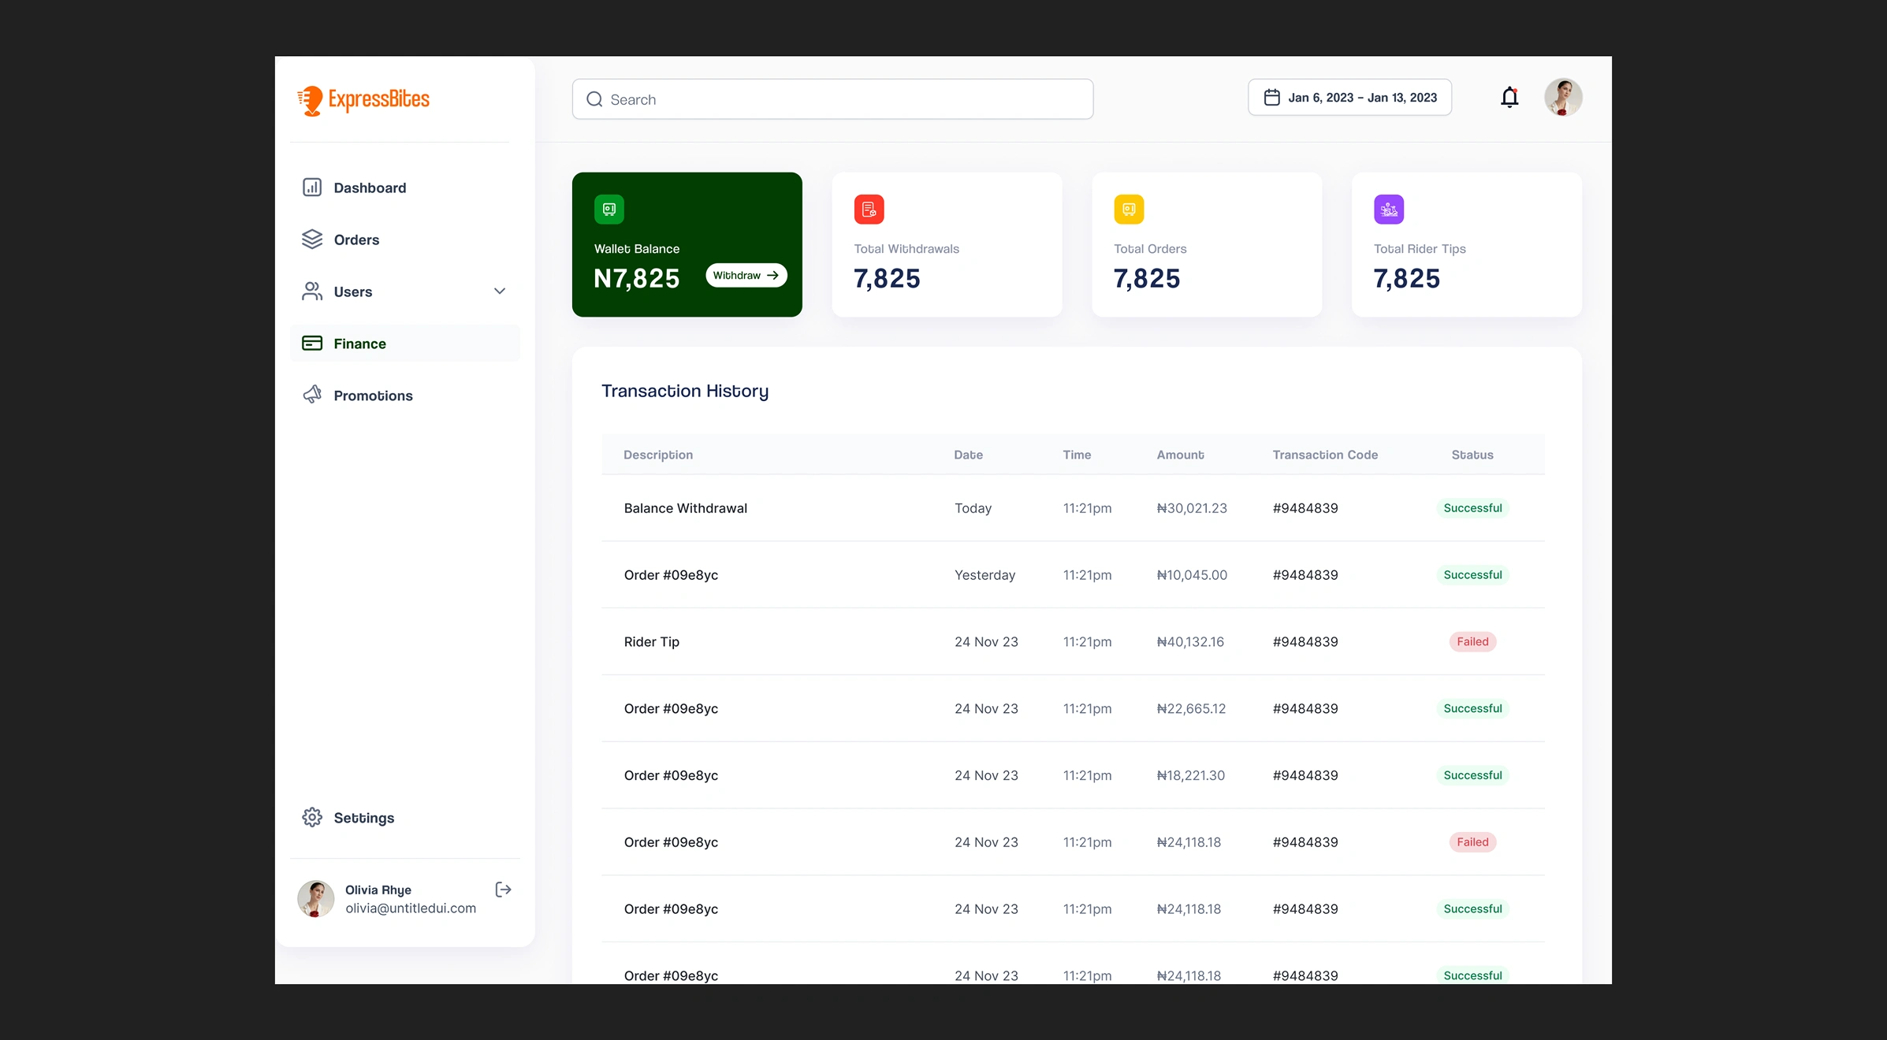The height and width of the screenshot is (1040, 1887).
Task: Click the green Wallet Balance icon
Action: [609, 210]
